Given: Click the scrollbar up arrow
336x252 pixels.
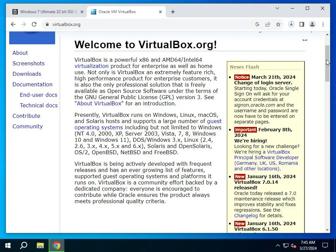Looking at the screenshot, I should (x=327, y=34).
